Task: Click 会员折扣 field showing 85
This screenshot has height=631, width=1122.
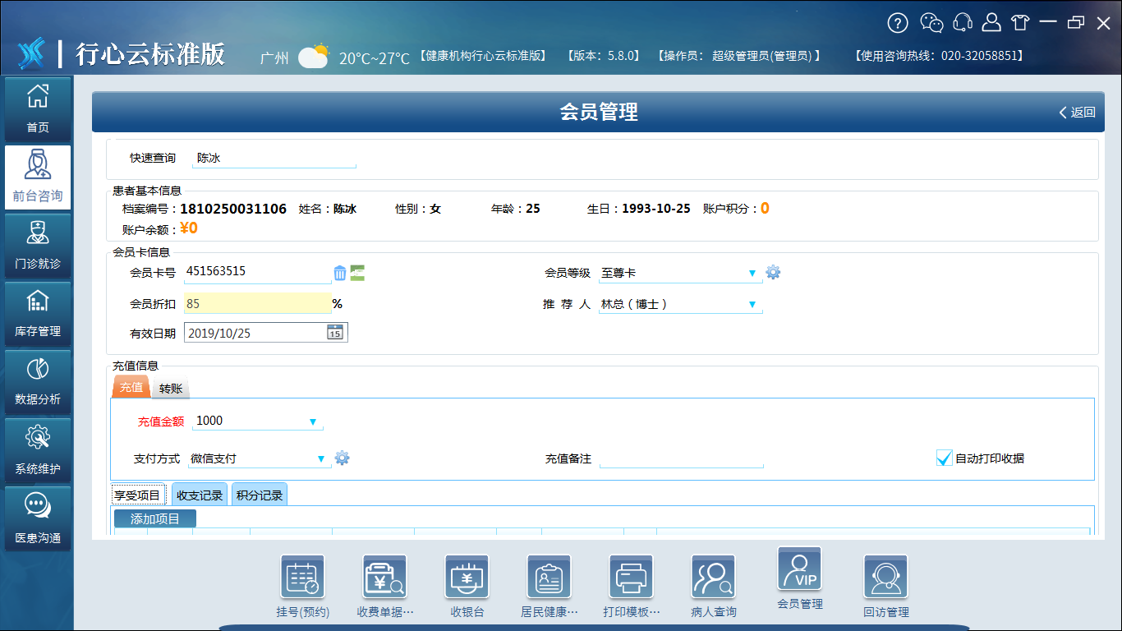Action: pyautogui.click(x=258, y=303)
